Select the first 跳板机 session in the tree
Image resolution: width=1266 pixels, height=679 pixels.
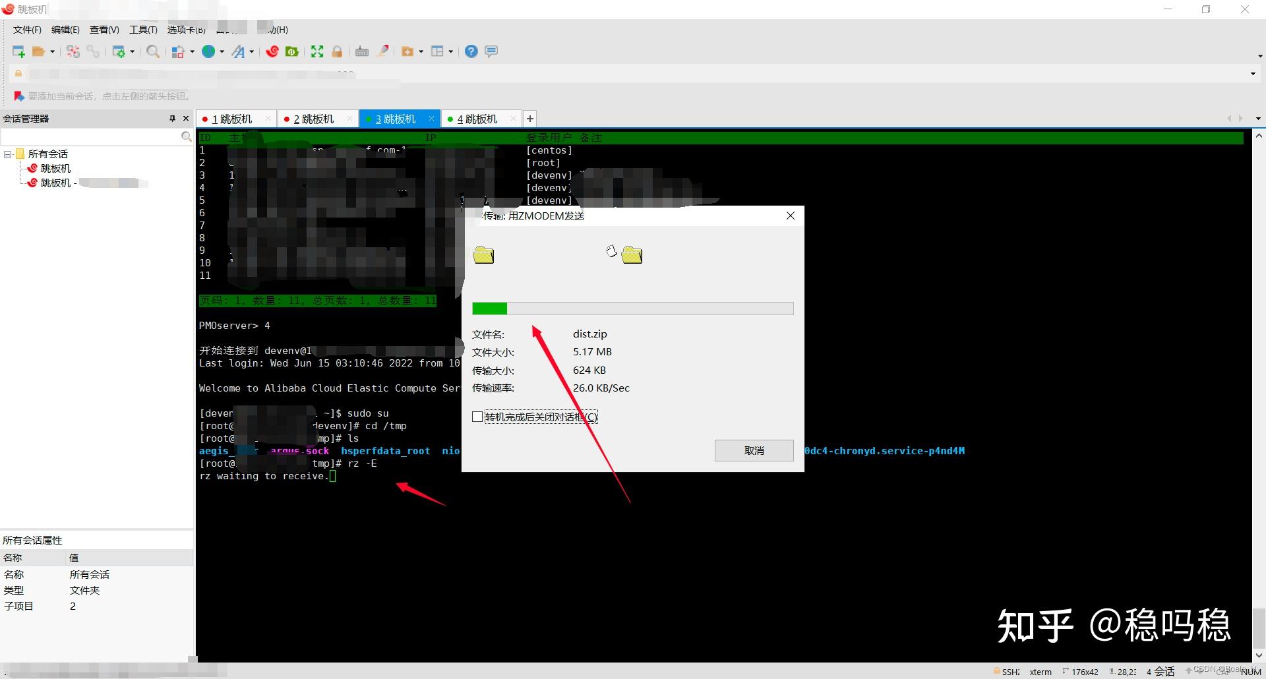tap(55, 169)
